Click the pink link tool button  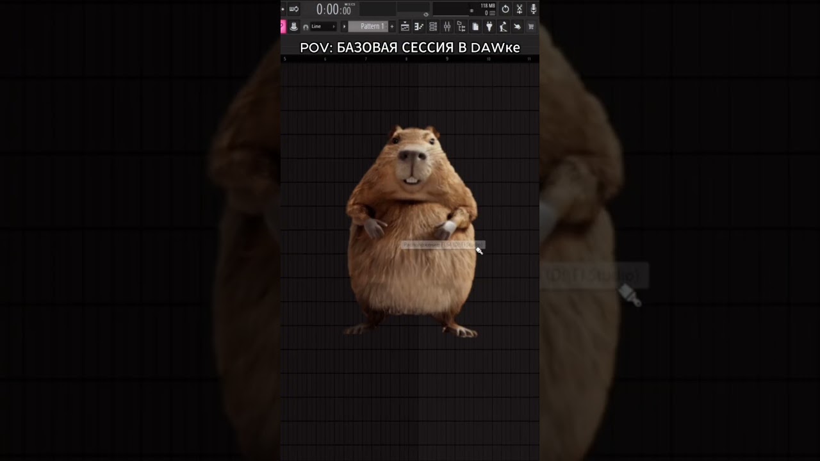pos(283,26)
